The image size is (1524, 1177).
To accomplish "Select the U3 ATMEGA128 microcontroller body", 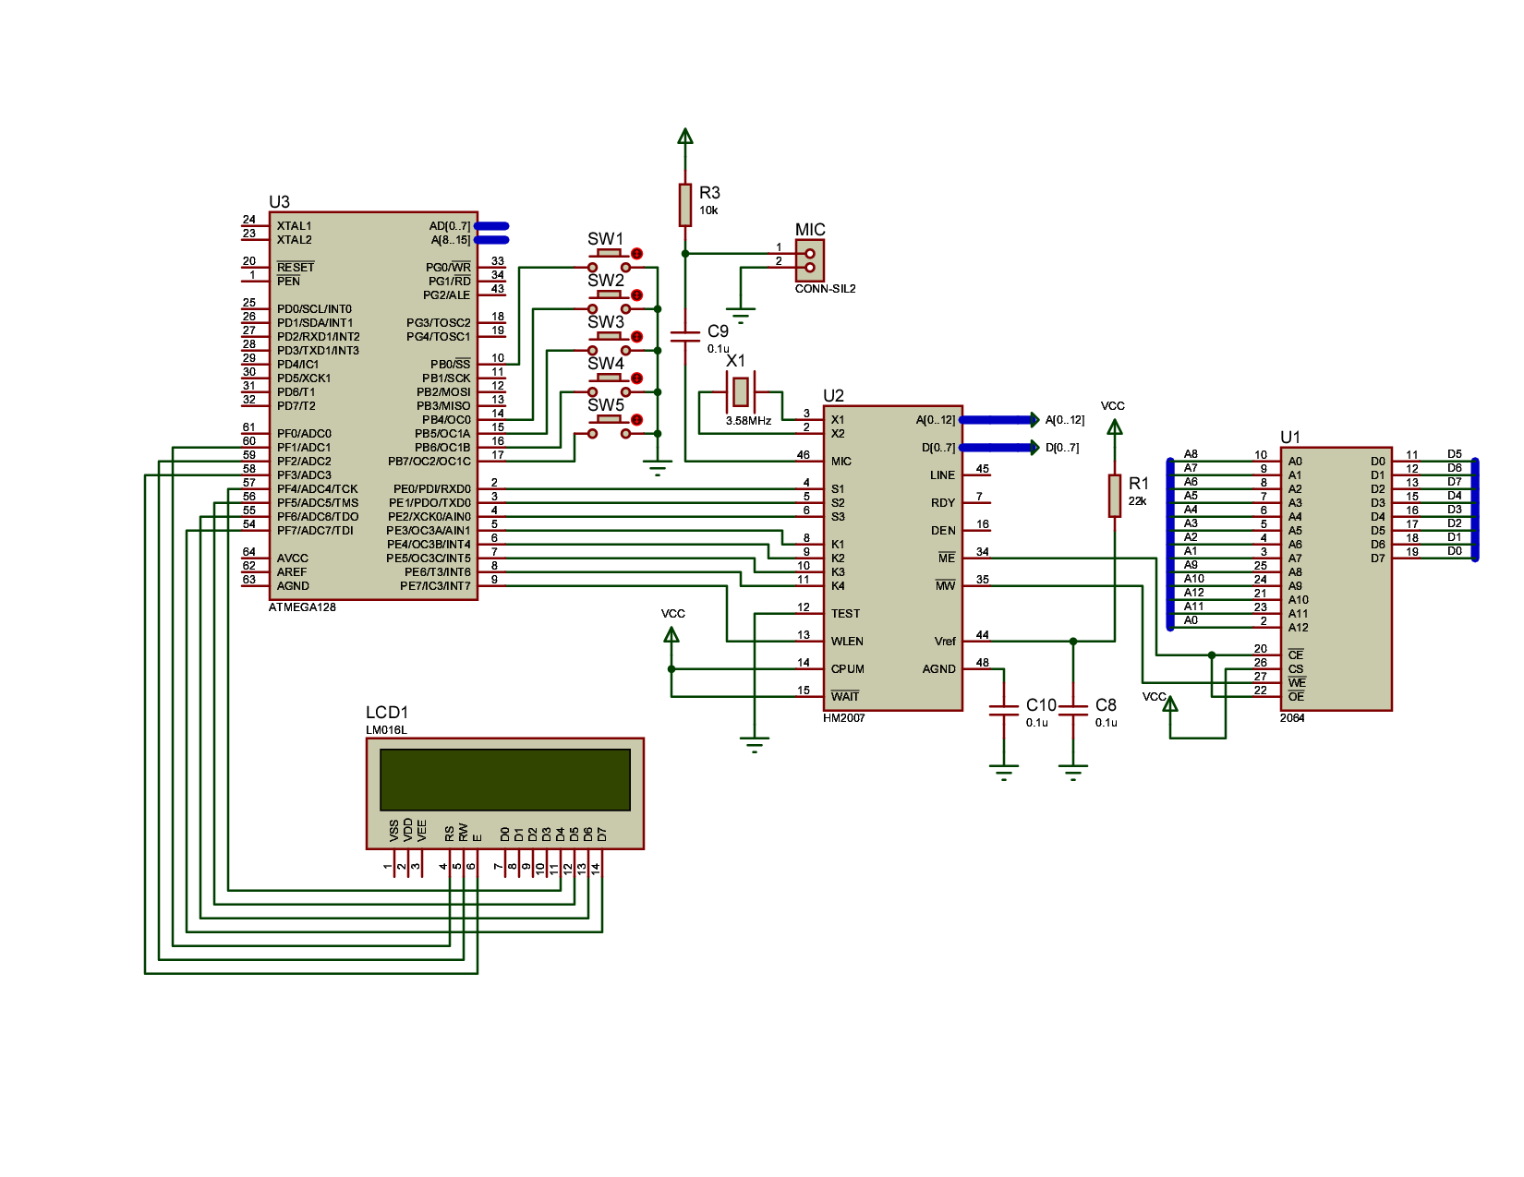I will 373,406.
